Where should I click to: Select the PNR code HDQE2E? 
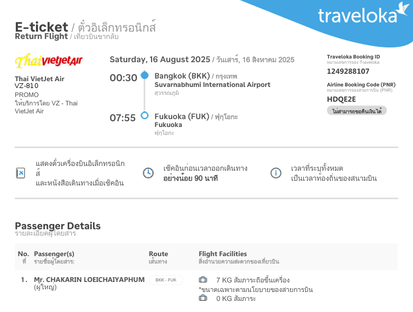pos(342,99)
